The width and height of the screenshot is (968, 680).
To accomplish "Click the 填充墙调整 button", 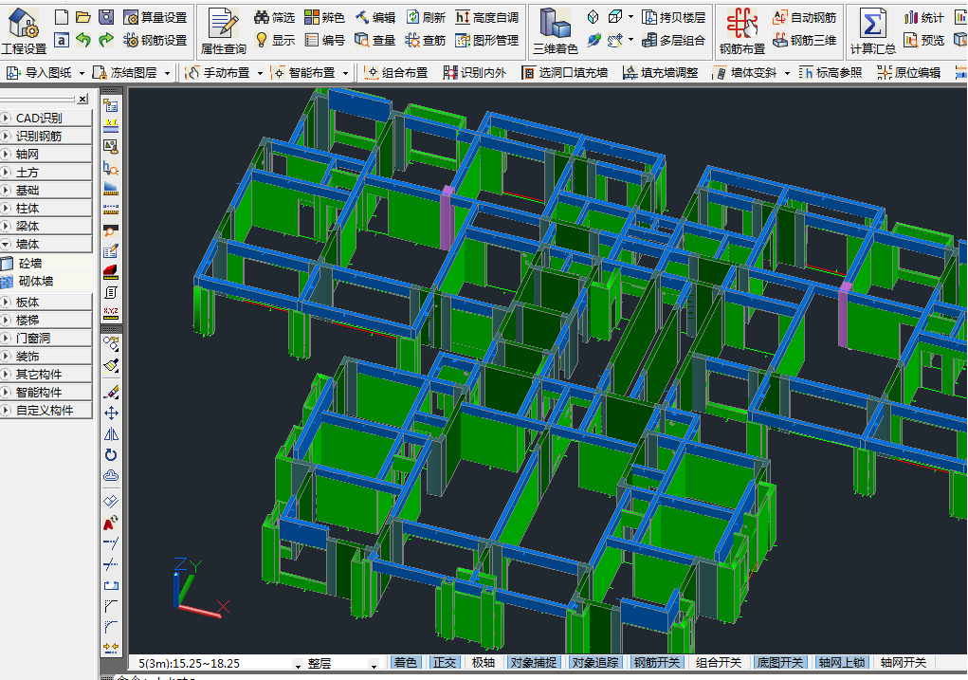I will (x=661, y=73).
